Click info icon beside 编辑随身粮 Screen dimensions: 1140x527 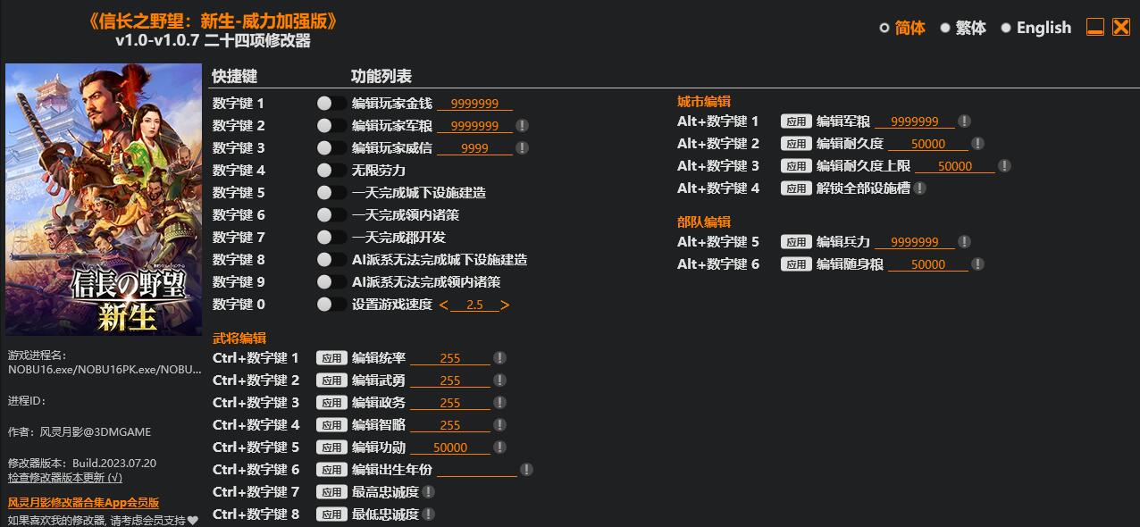(977, 264)
